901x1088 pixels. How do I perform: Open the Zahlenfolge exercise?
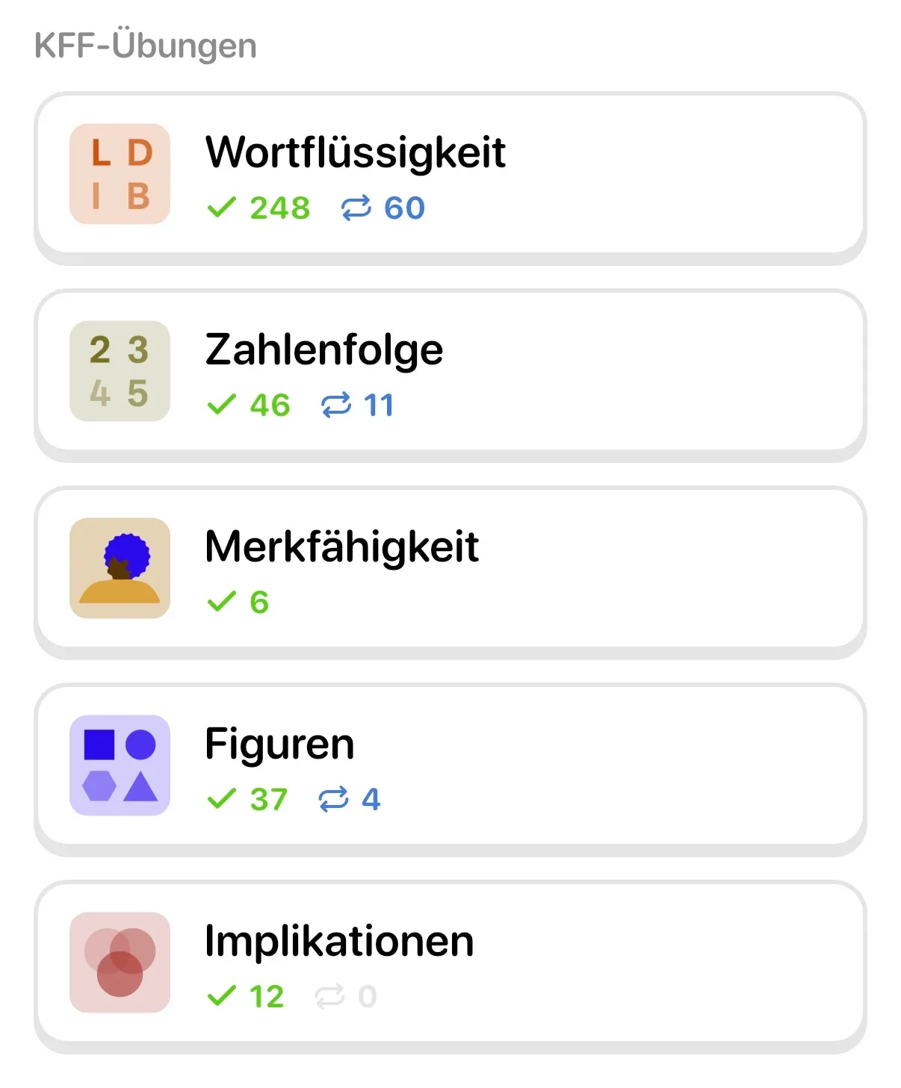click(323, 349)
